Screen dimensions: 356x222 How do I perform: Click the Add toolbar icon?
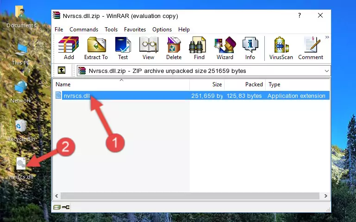[x=69, y=48]
